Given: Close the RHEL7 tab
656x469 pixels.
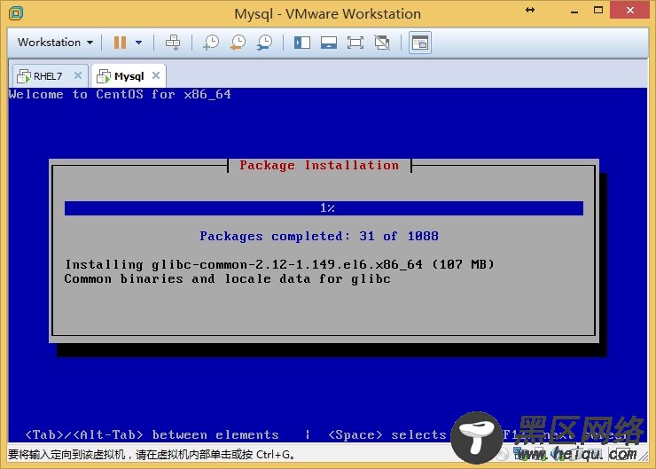Looking at the screenshot, I should 78,75.
